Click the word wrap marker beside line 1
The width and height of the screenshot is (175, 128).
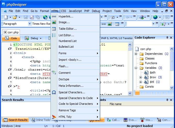pos(10,49)
